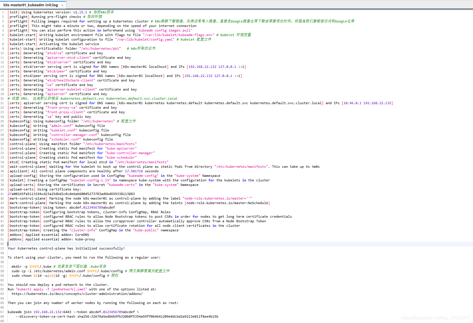Click 'kubeadm config images pull' command text
Viewport: 473px width, 323px height.
(x=165, y=30)
